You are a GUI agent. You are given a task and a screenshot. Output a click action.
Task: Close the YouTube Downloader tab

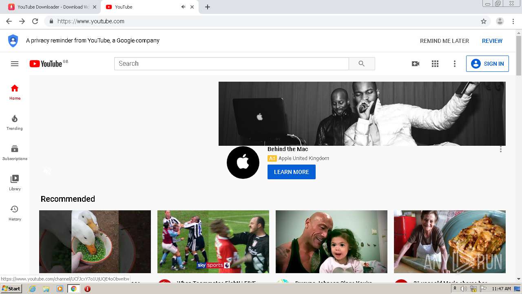[95, 7]
